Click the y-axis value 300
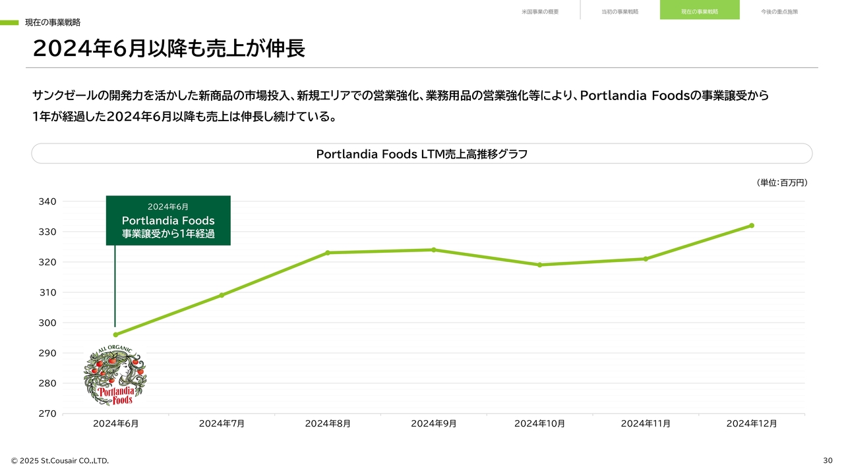 (48, 323)
